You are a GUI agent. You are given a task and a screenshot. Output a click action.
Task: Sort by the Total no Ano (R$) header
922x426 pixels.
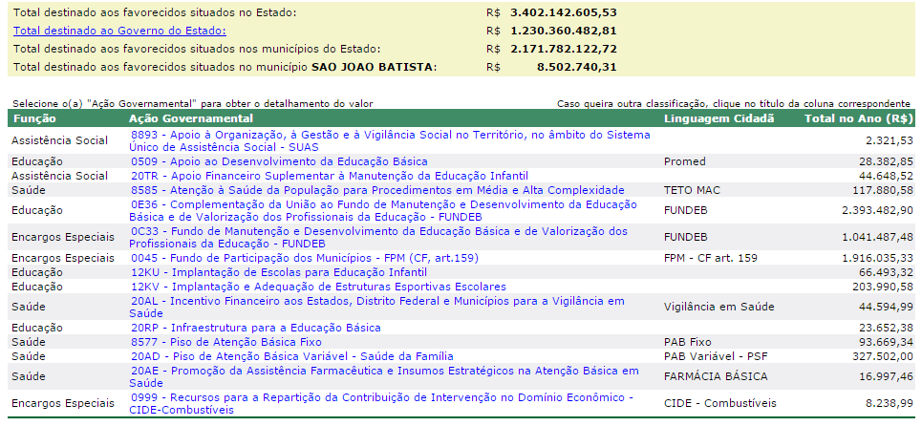(859, 118)
